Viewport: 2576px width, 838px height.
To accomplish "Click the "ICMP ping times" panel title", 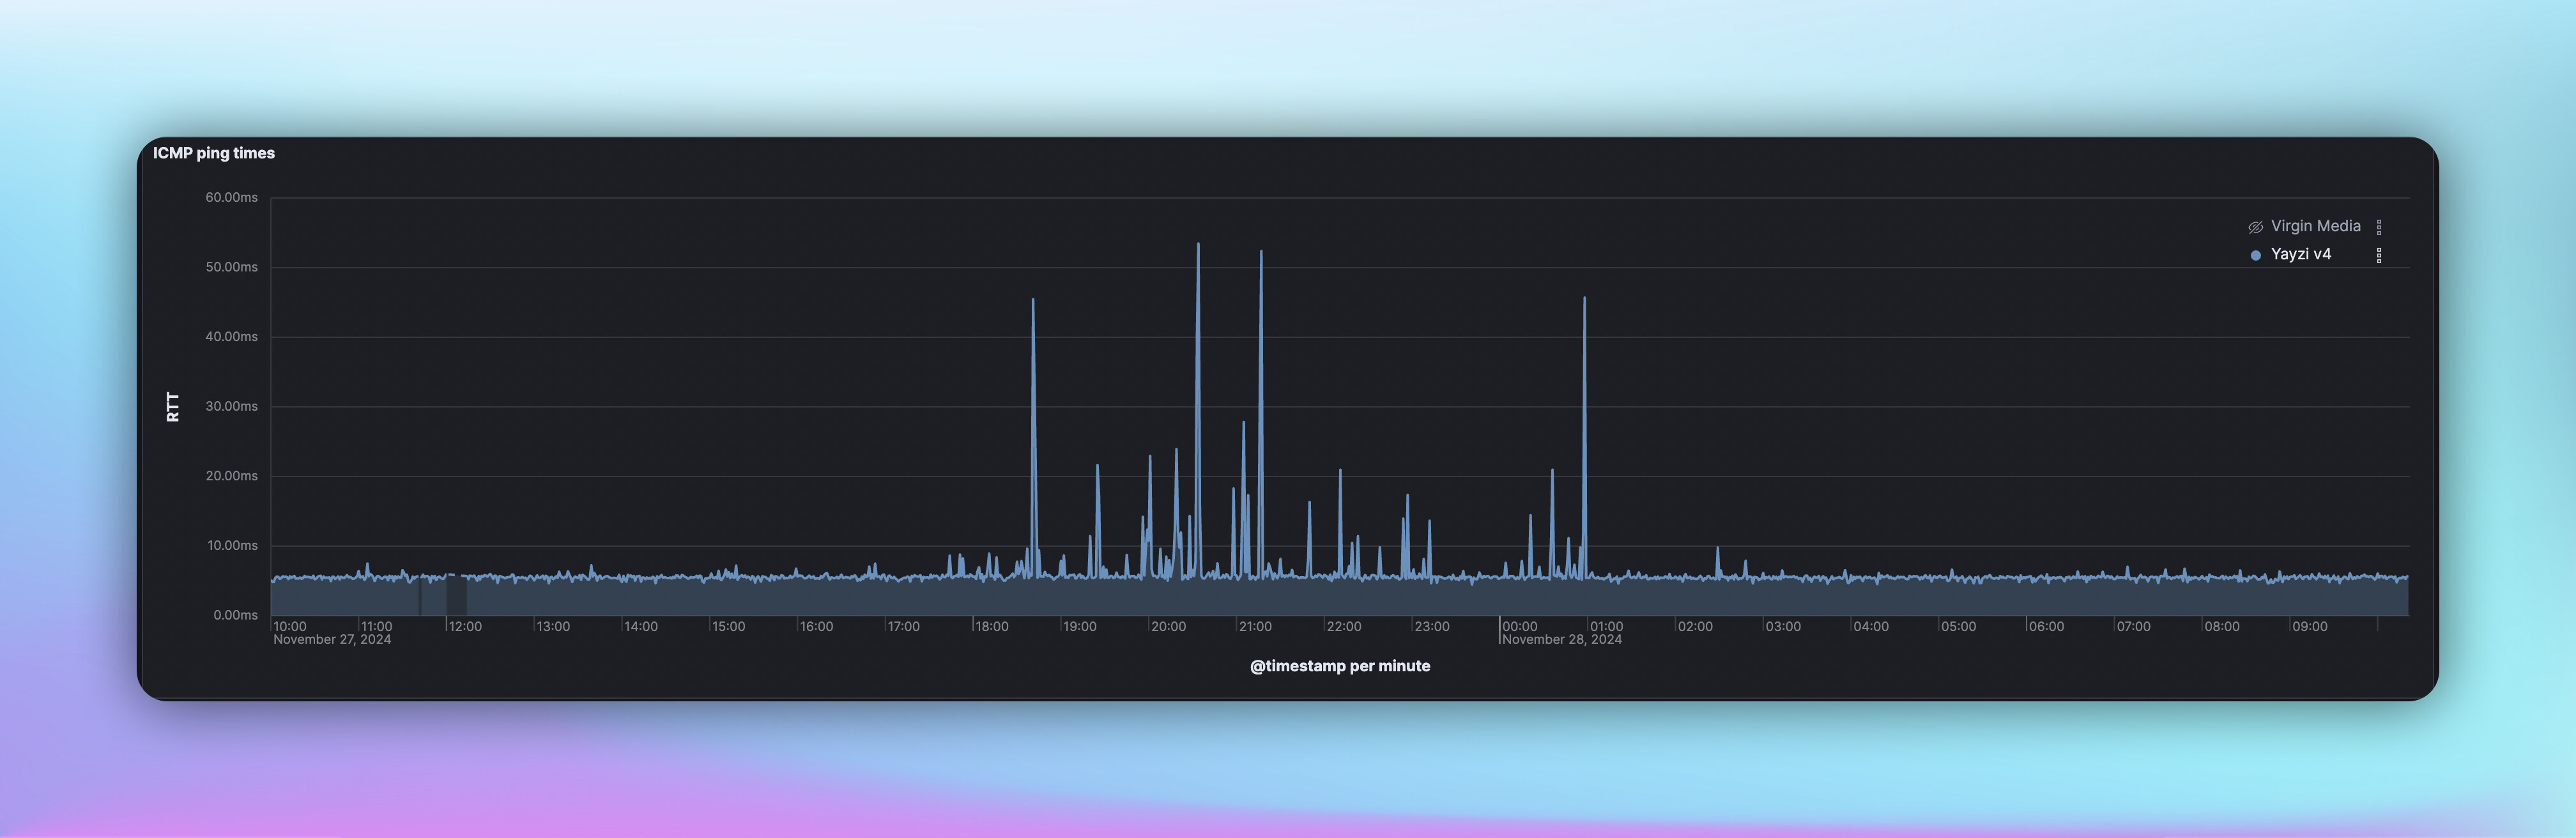I will (x=213, y=153).
